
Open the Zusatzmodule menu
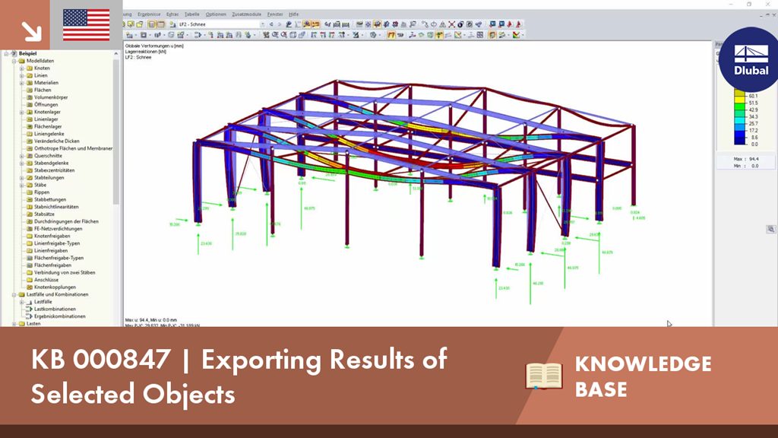coord(247,14)
